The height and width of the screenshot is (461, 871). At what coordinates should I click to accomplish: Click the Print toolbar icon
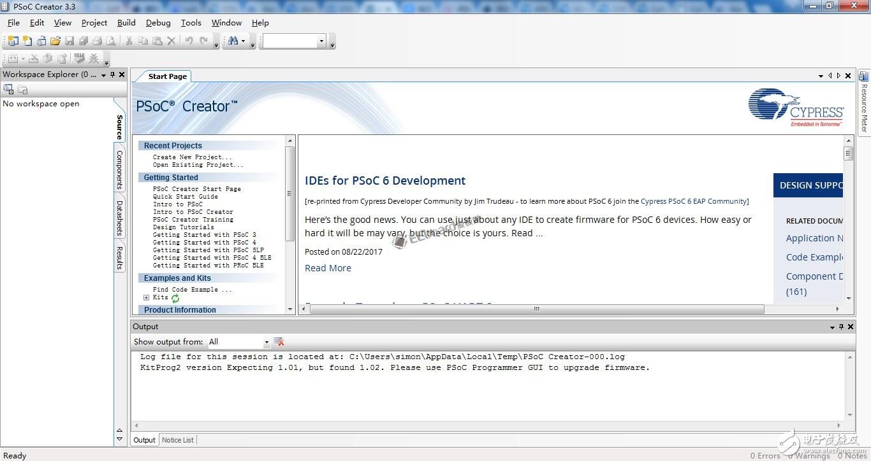pos(97,41)
